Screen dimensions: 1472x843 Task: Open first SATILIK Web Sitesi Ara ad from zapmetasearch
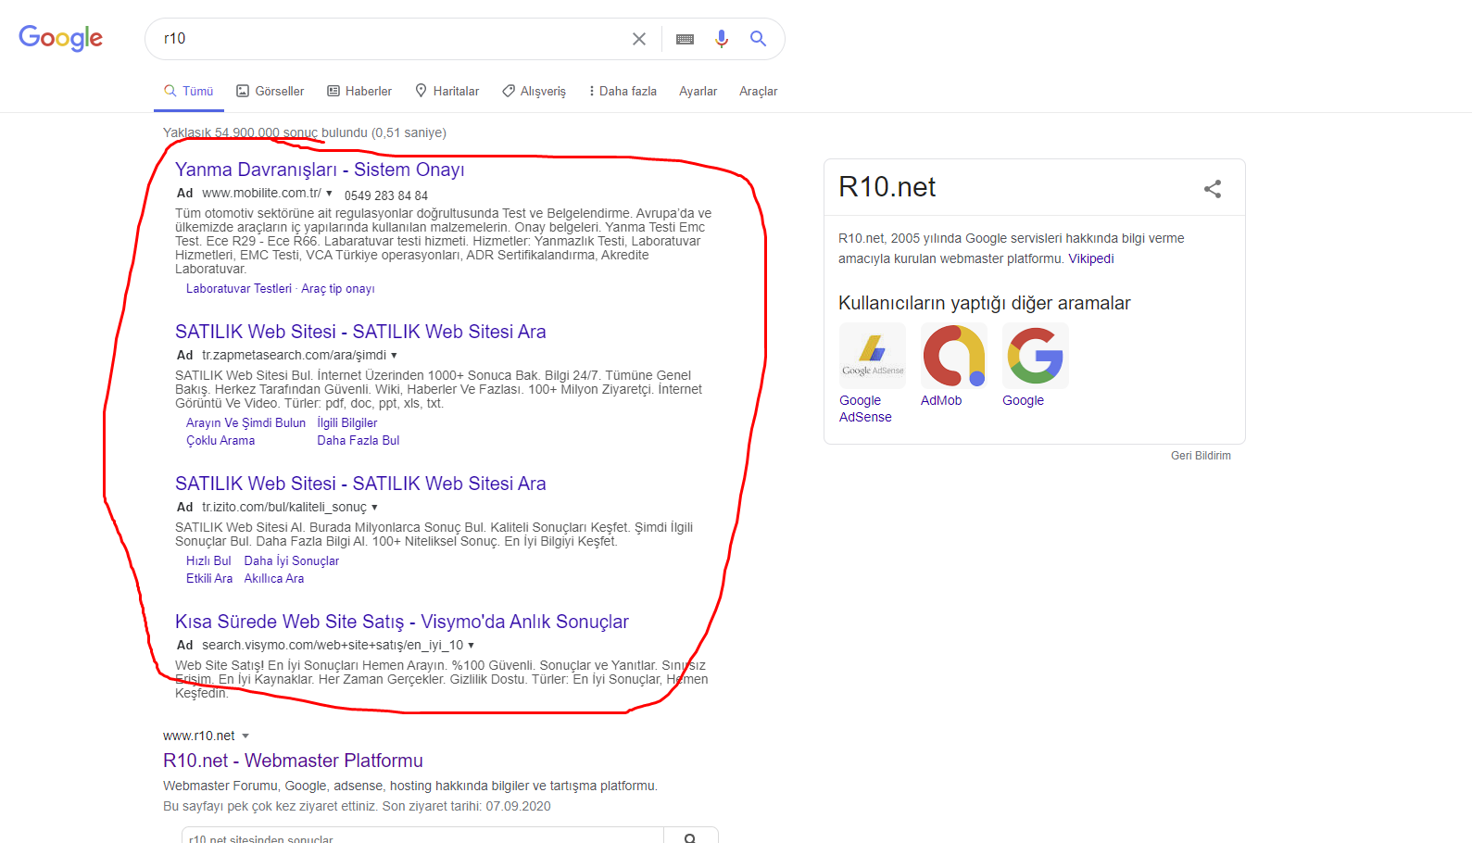(360, 332)
